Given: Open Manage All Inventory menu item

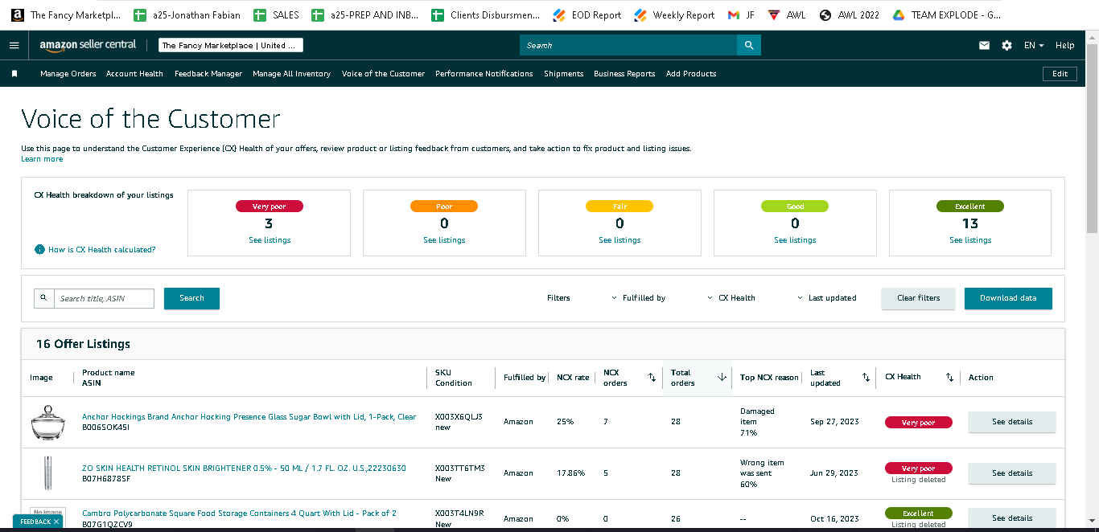Looking at the screenshot, I should tap(291, 74).
